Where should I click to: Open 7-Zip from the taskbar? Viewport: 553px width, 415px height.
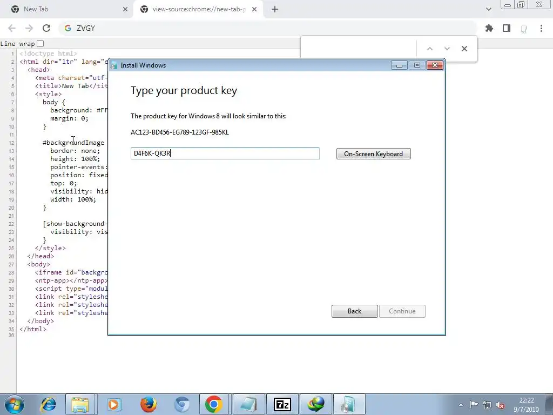pos(282,404)
